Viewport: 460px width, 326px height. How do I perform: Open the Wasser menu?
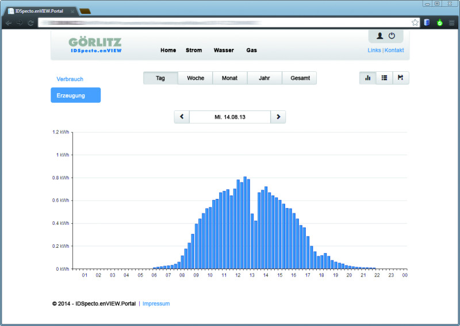(x=224, y=50)
